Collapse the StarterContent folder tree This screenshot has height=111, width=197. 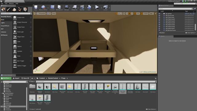(x=2, y=93)
